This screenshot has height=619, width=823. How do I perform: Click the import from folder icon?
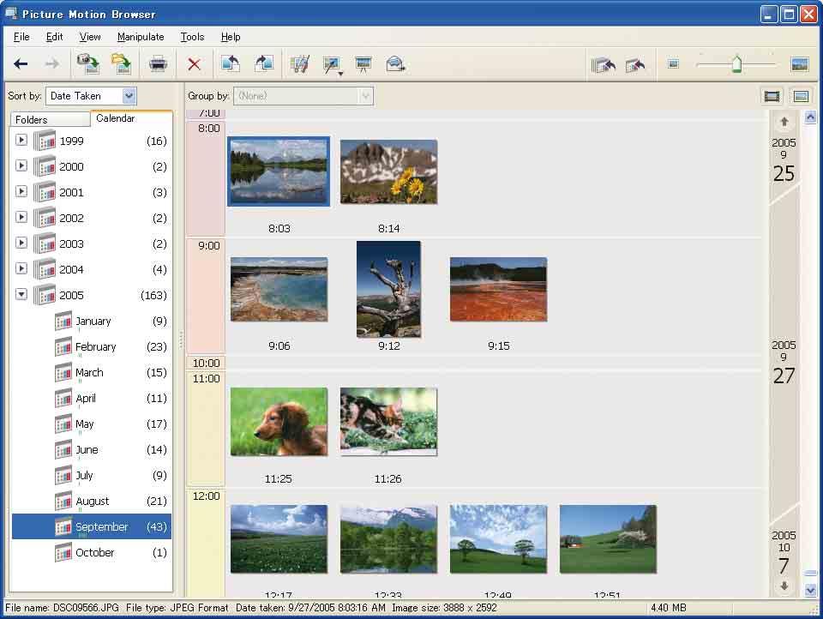pyautogui.click(x=121, y=64)
